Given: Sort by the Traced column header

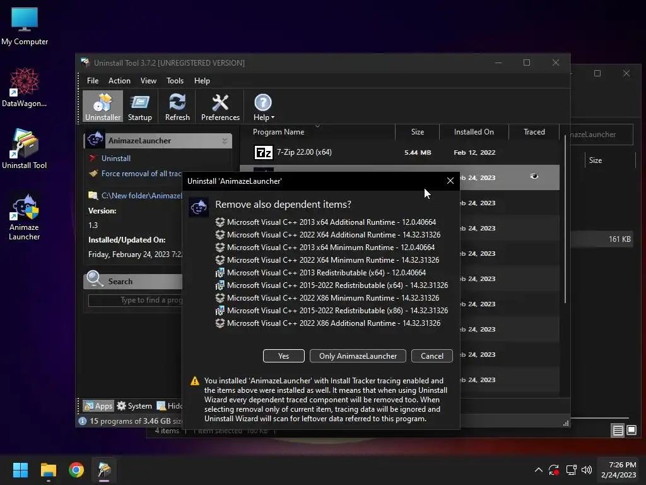Looking at the screenshot, I should coord(534,132).
